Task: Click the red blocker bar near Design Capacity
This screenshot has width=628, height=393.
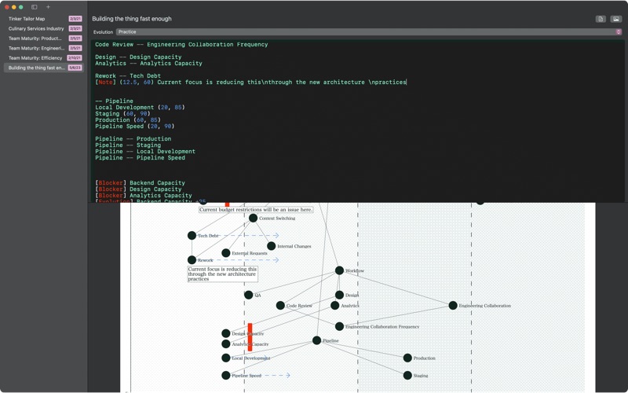Action: pyautogui.click(x=250, y=337)
